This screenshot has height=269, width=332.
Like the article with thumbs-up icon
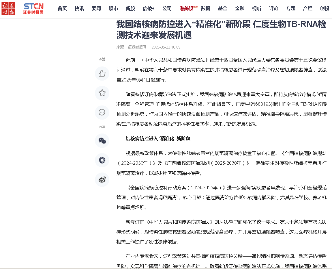[x=102, y=73]
